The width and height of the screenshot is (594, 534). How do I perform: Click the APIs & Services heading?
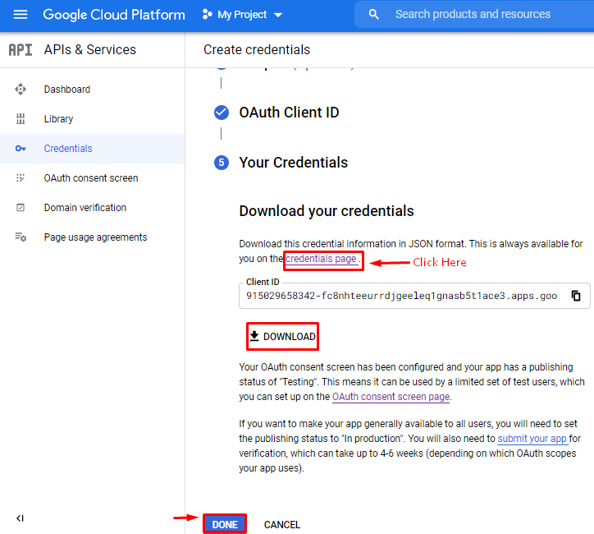click(x=89, y=49)
